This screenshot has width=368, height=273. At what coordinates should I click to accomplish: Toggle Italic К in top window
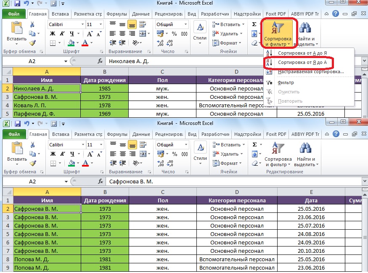pos(62,34)
